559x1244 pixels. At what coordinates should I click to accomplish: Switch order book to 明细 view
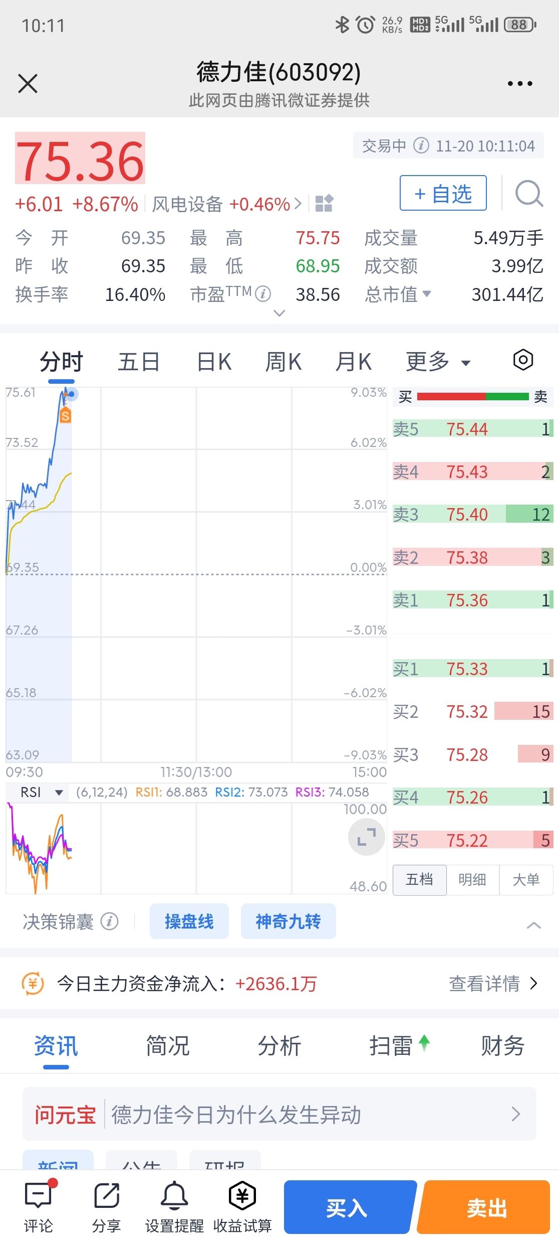pyautogui.click(x=472, y=879)
